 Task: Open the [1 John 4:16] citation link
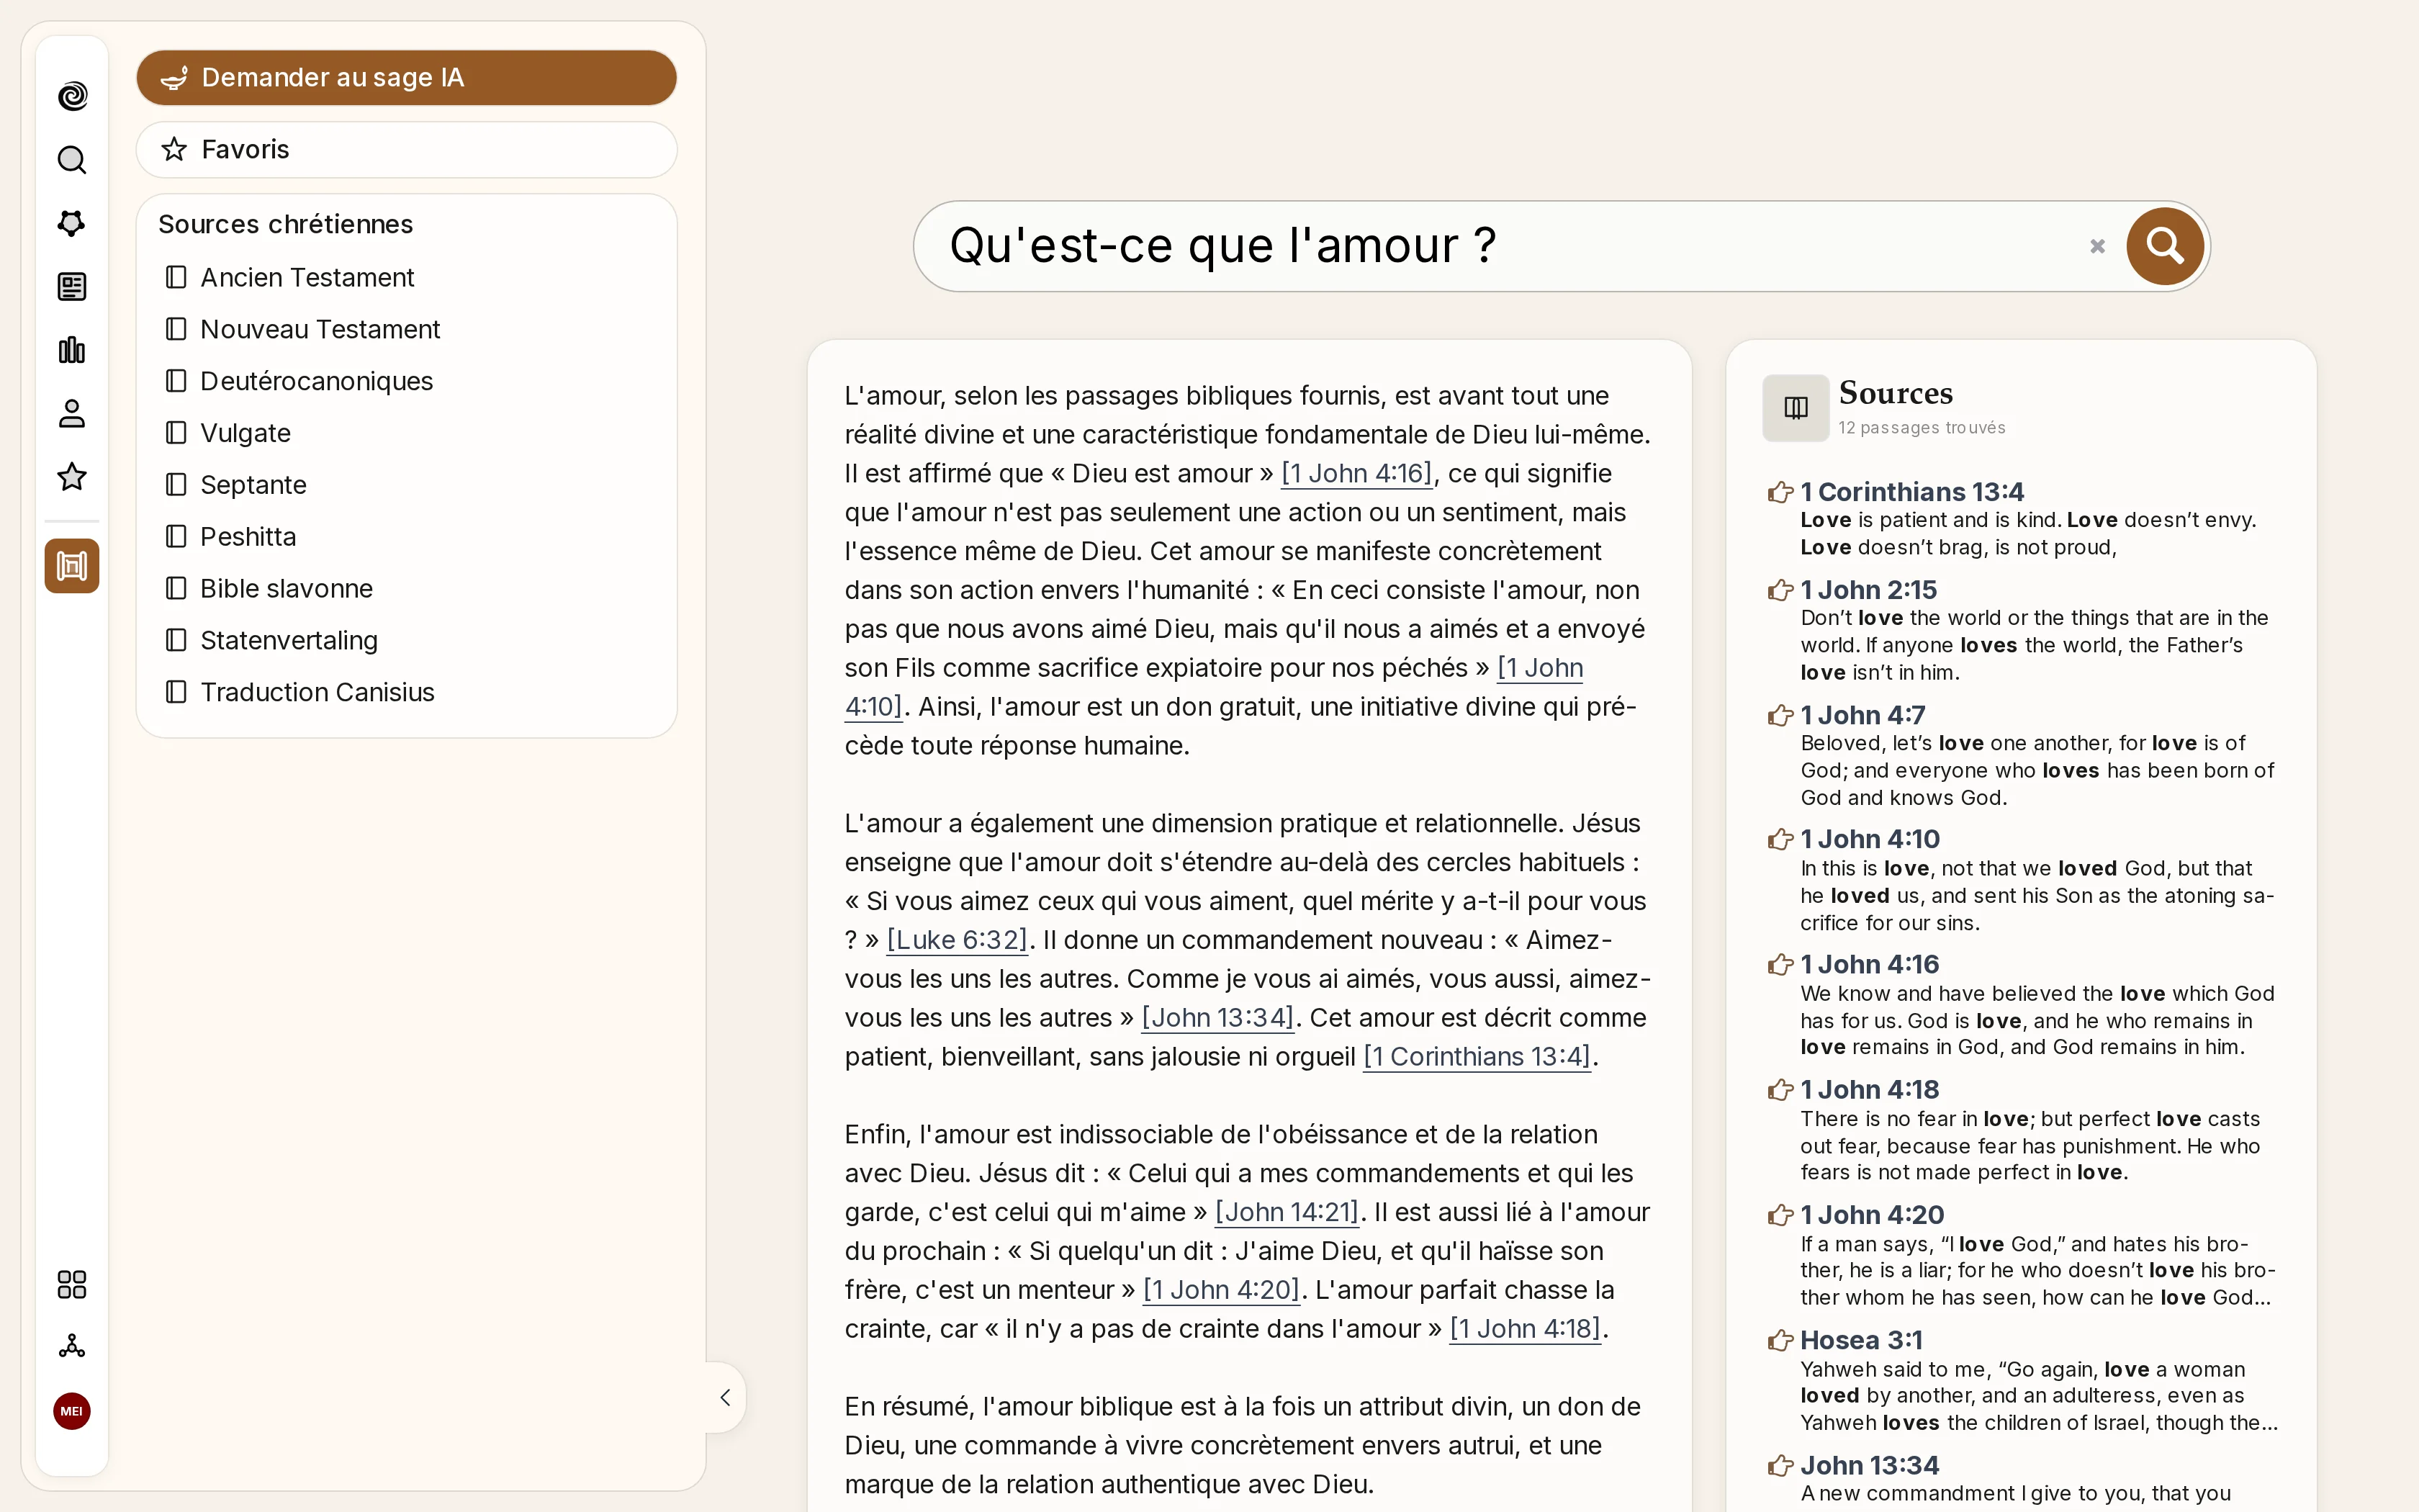(1357, 473)
